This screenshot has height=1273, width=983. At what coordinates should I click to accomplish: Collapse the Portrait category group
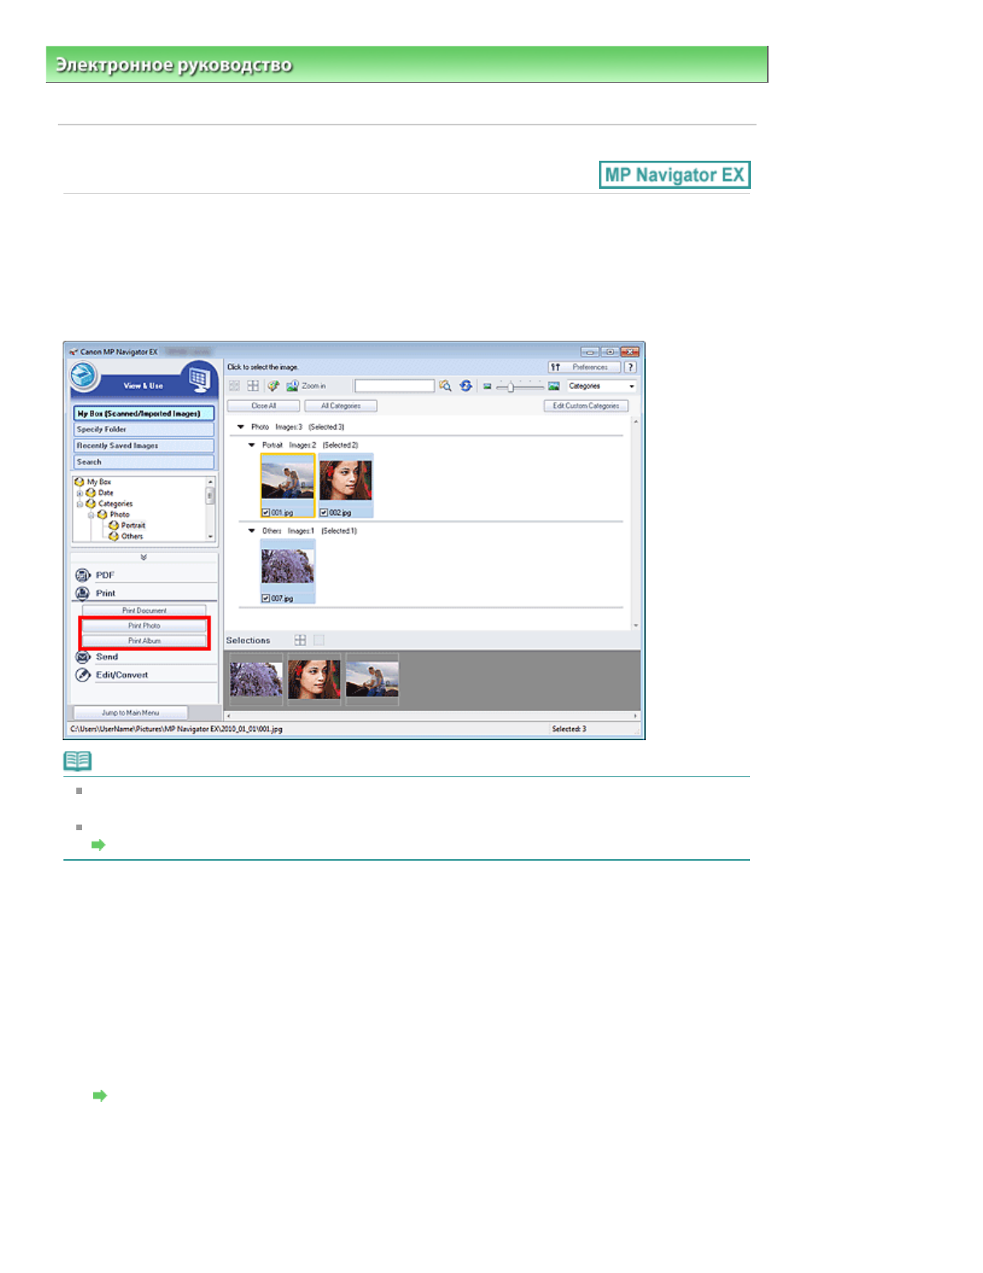point(251,445)
